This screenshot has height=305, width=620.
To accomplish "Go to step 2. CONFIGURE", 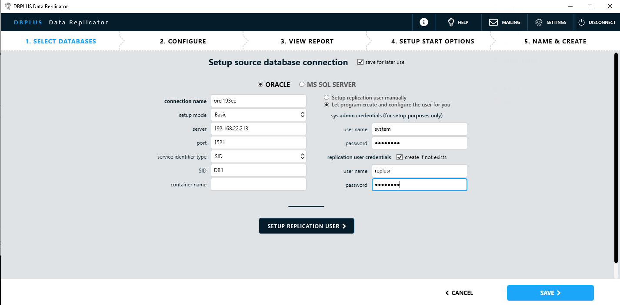I will 183,41.
